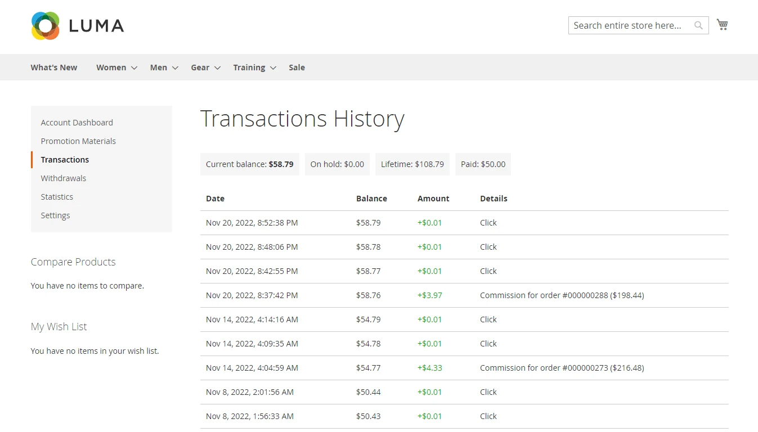Go to the Sale menu item

(297, 67)
